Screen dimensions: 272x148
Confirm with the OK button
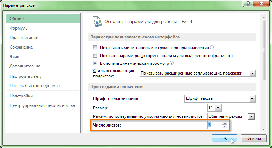click(x=224, y=138)
